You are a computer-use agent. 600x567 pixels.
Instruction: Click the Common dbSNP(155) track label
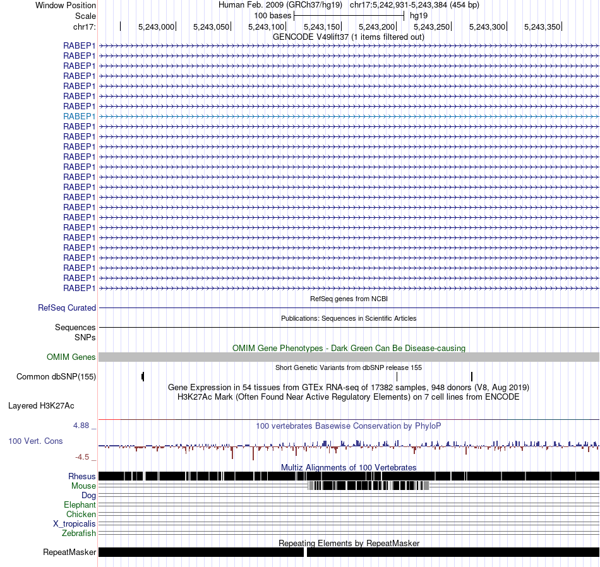pyautogui.click(x=56, y=376)
